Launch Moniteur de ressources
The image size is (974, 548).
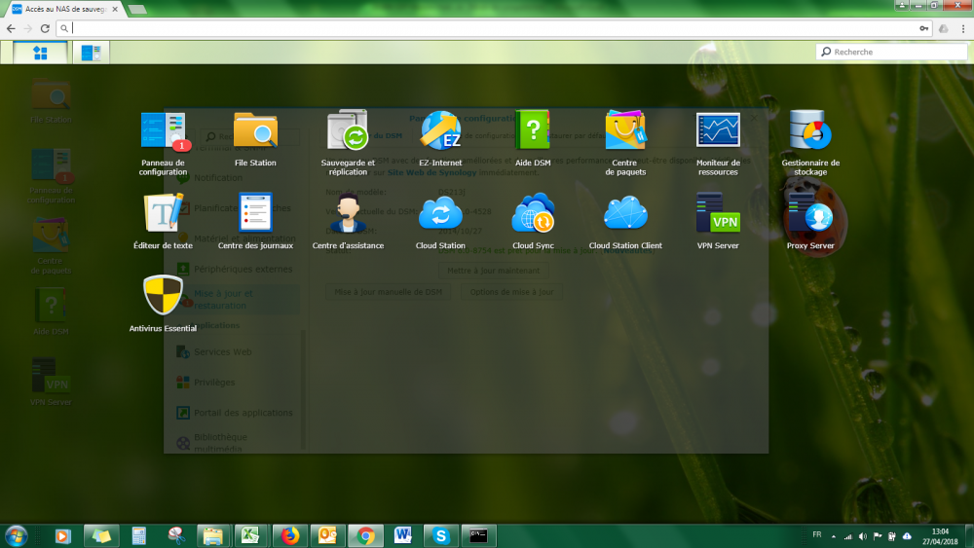718,133
